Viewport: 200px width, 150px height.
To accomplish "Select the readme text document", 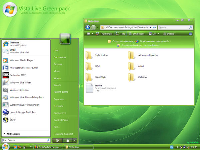I will tap(101, 88).
